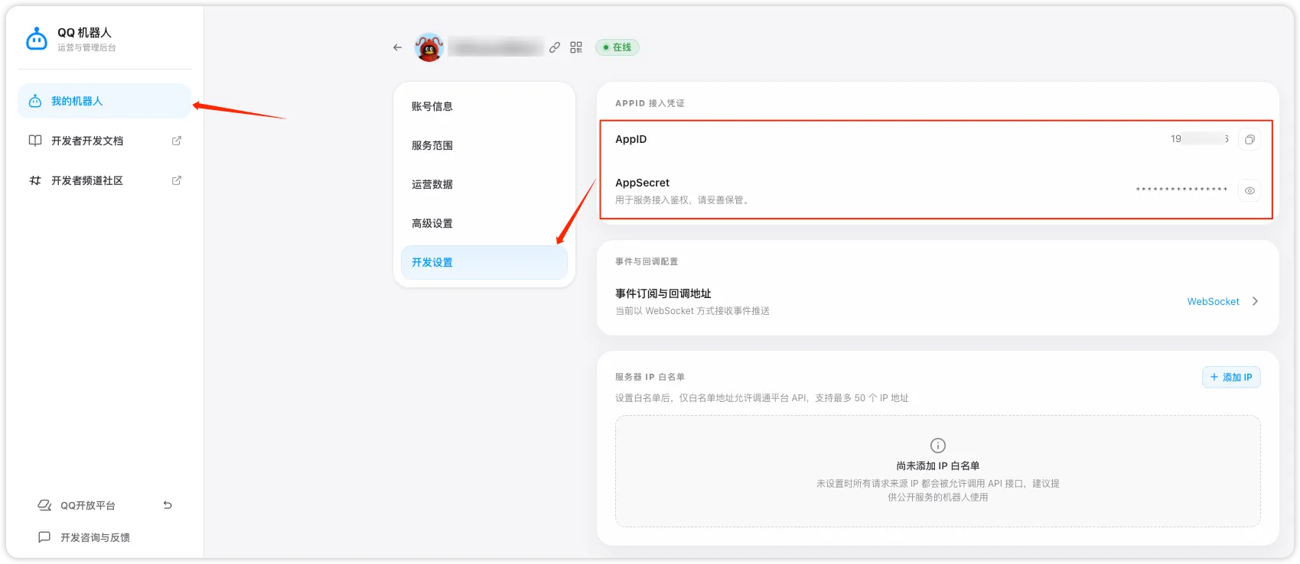Click the book icon for 开发者开发文档
This screenshot has height=564, width=1300.
point(35,141)
